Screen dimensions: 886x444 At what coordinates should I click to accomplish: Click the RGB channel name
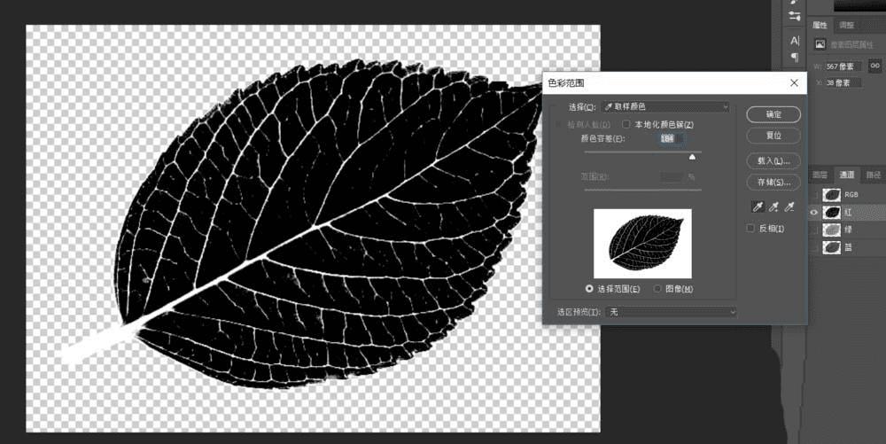(x=851, y=195)
